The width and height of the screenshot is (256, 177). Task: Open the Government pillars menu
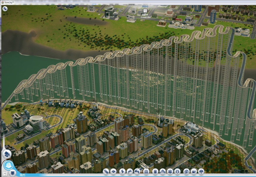click(x=146, y=171)
